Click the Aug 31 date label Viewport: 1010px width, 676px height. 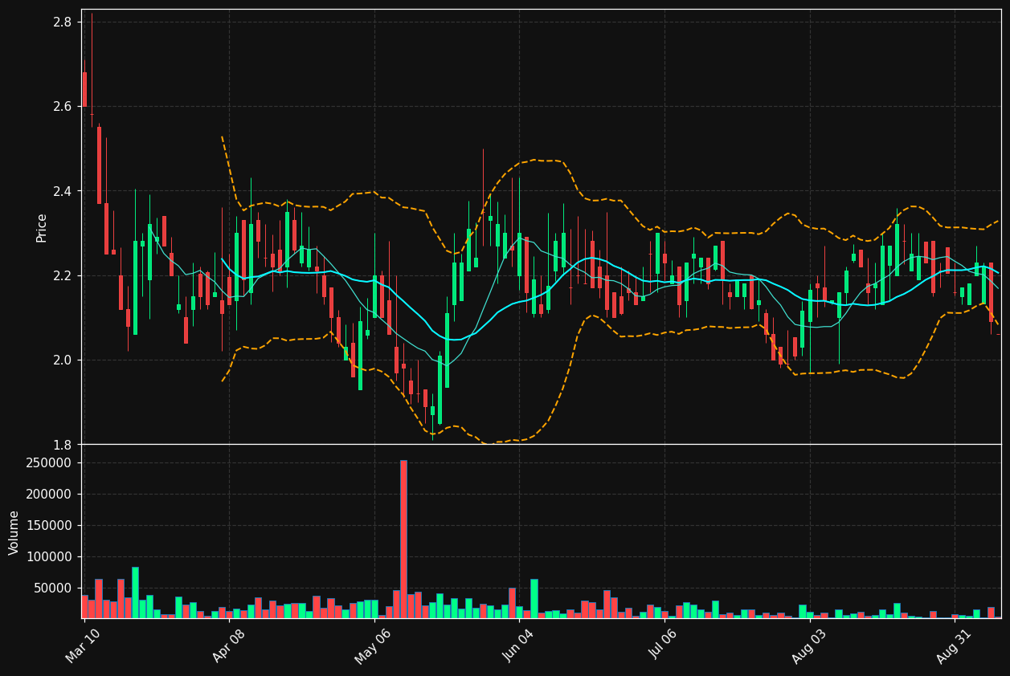955,645
